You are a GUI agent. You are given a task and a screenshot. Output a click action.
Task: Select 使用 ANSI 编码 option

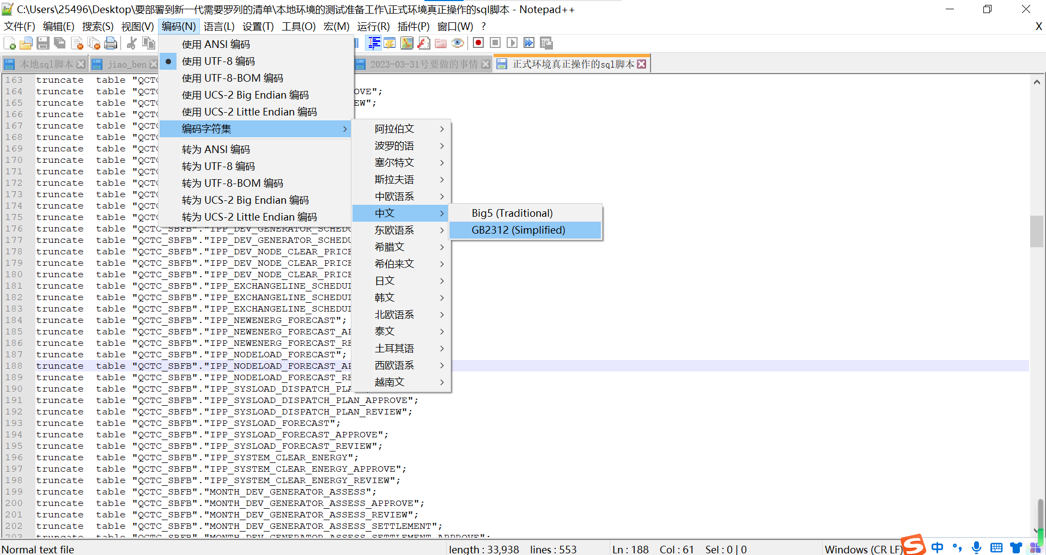[256, 44]
